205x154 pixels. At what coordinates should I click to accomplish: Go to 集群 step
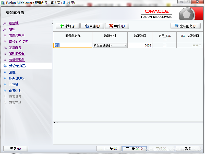click(12, 72)
